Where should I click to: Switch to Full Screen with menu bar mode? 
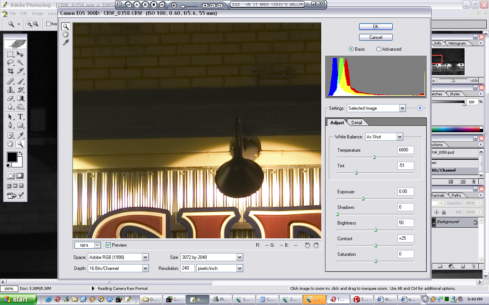point(15,186)
